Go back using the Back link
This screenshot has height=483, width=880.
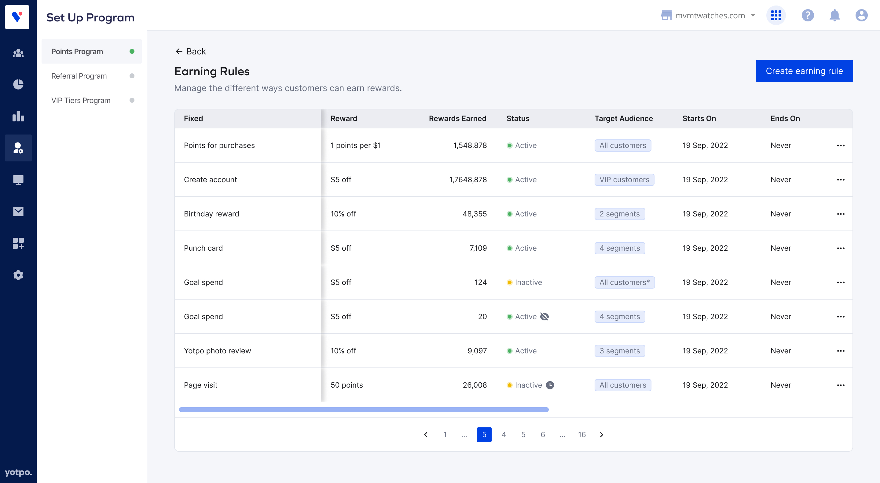[191, 52]
